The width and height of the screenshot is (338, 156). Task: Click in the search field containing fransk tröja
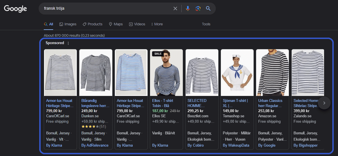(x=105, y=9)
